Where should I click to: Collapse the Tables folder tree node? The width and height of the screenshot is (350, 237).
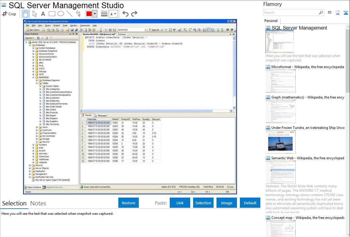click(x=37, y=83)
